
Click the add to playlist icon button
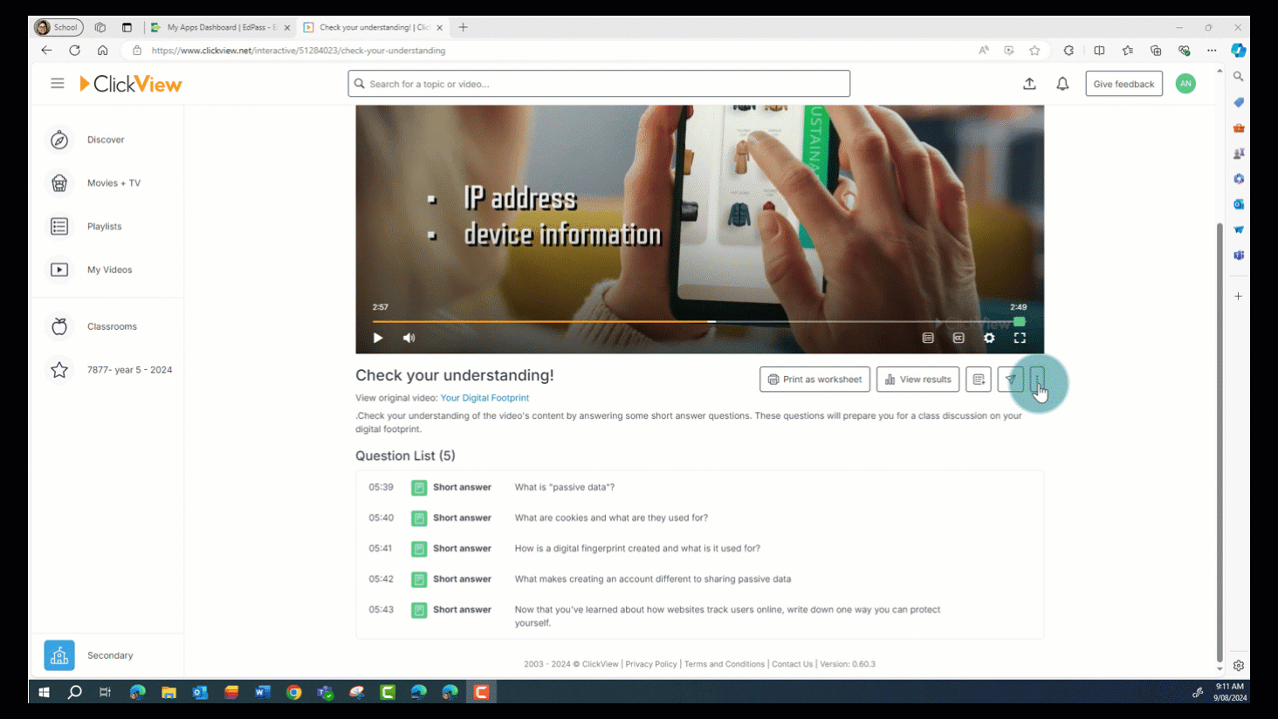[x=979, y=380]
